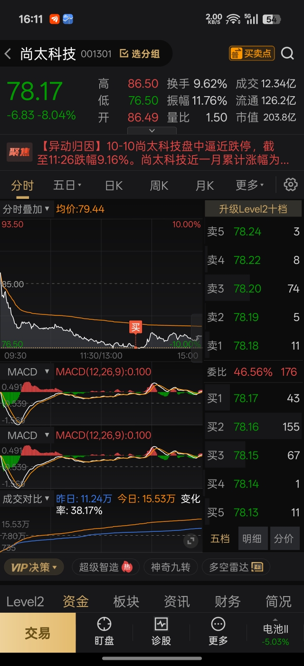Tap the 均价:79.44 label
304x666 pixels.
(80, 209)
